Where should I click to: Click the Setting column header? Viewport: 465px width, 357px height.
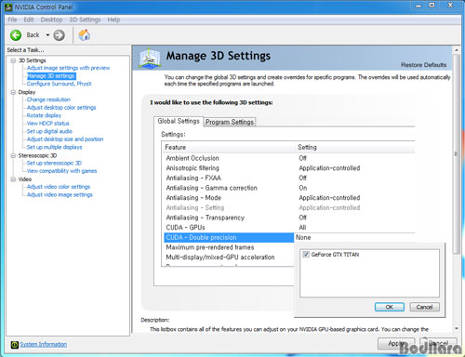(355, 147)
